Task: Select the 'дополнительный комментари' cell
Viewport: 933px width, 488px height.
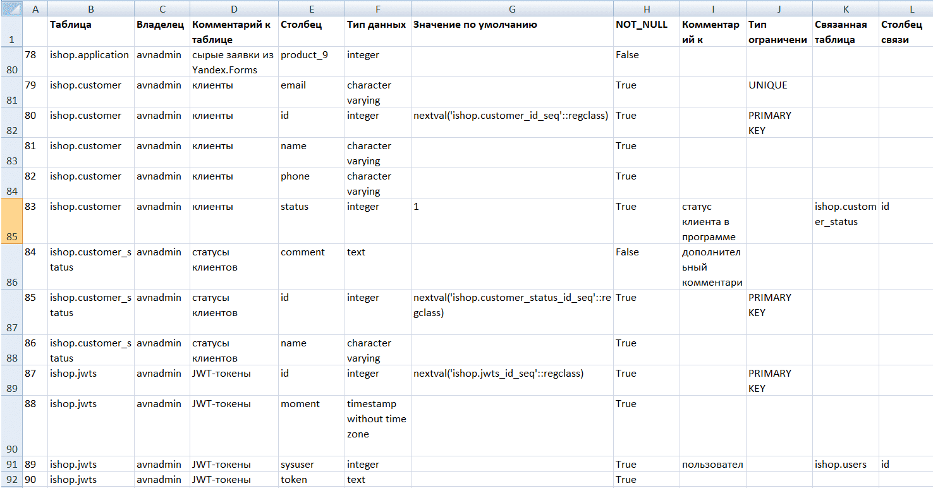Action: pos(712,267)
